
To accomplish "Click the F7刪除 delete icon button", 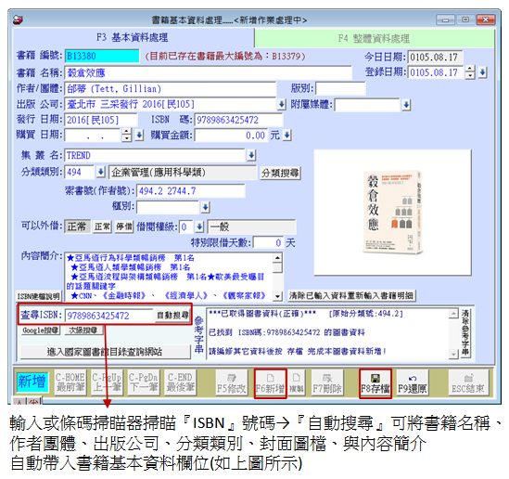I will coord(327,383).
